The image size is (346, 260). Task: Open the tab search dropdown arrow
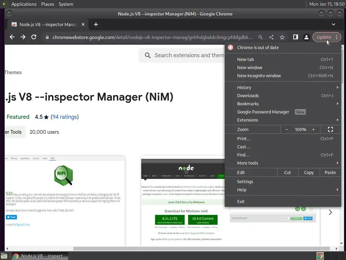click(333, 24)
